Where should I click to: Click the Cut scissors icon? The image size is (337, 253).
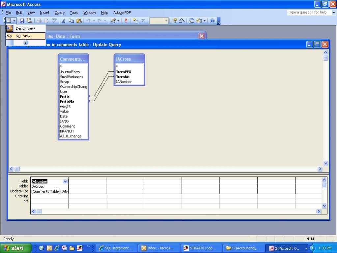click(64, 21)
